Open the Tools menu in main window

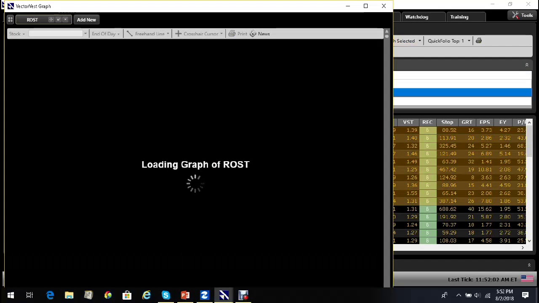pyautogui.click(x=523, y=15)
